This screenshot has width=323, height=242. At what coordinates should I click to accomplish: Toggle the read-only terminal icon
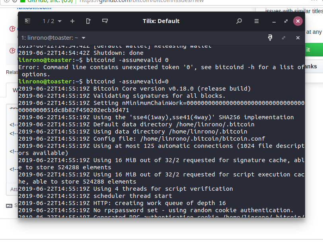(270, 38)
